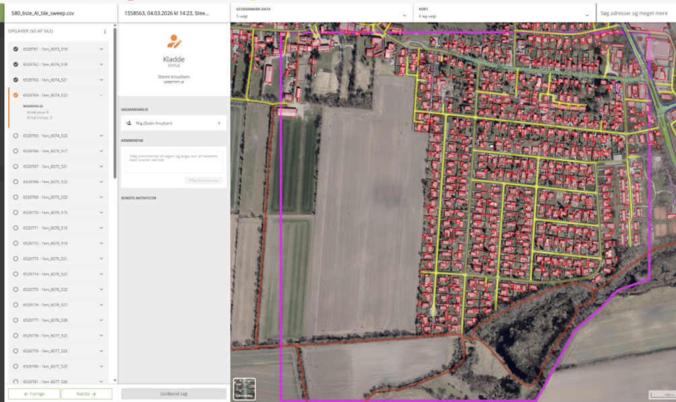Click the arrow on the Sagsansvarlig row
The width and height of the screenshot is (676, 402).
[219, 123]
